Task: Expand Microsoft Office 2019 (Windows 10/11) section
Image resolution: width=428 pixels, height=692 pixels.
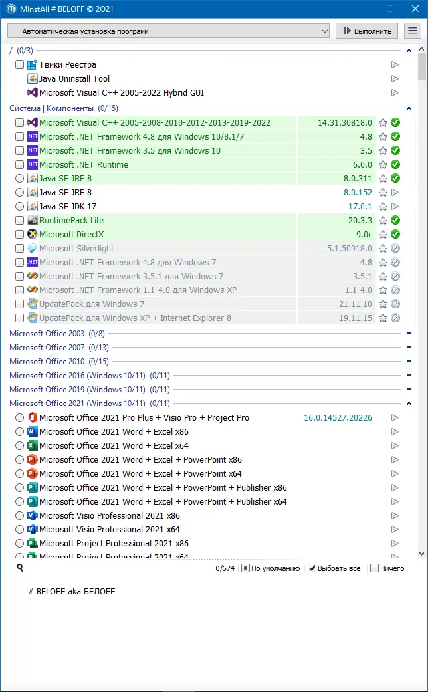Action: click(x=409, y=390)
